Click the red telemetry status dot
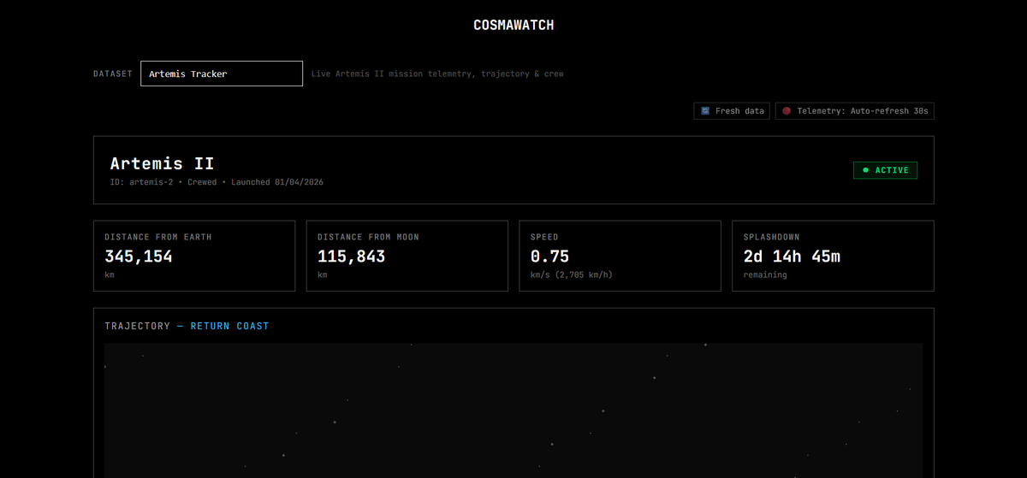The width and height of the screenshot is (1027, 478). tap(787, 111)
